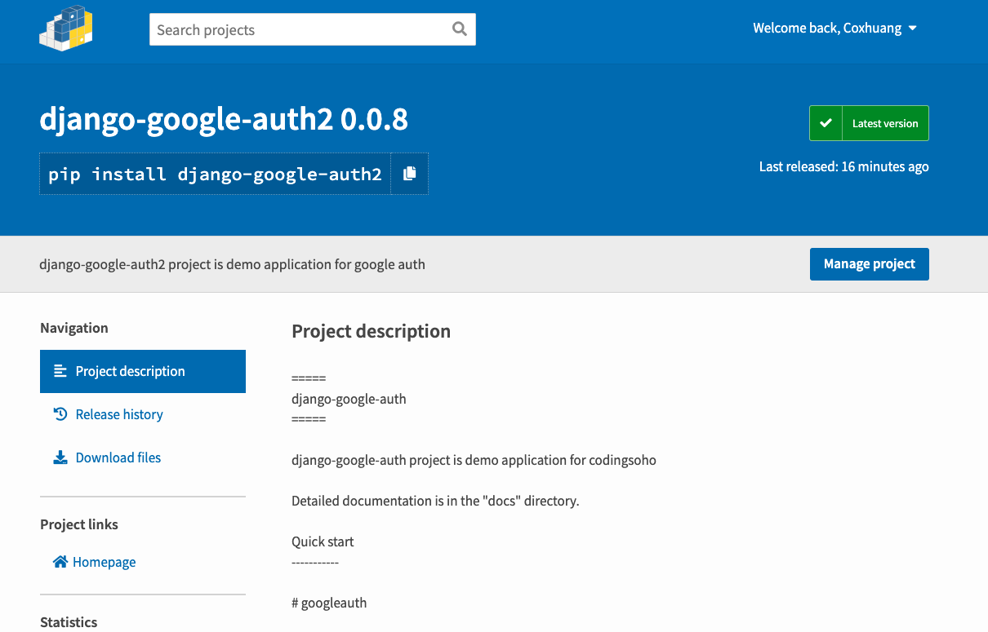Click the "Last released: 16 minutes ago" text
This screenshot has width=988, height=632.
click(x=844, y=166)
